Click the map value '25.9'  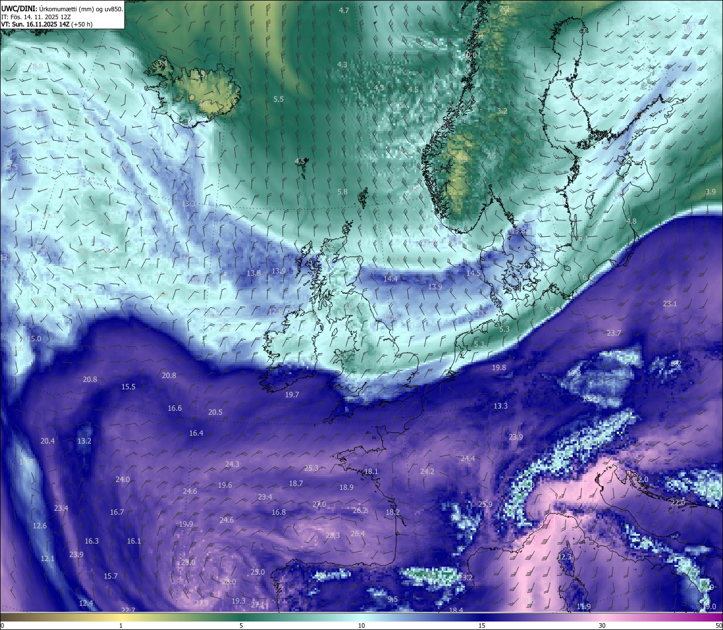[485, 504]
